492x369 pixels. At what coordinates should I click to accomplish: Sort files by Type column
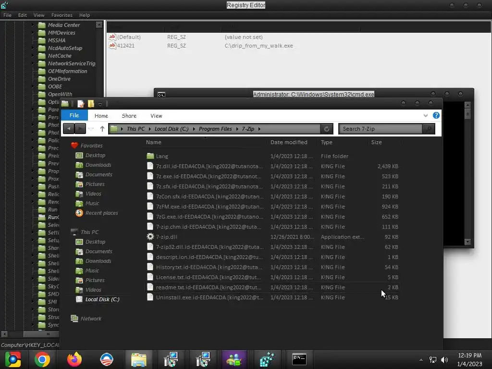pyautogui.click(x=327, y=142)
